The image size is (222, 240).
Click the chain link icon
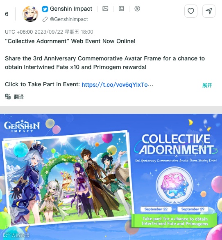45,19
